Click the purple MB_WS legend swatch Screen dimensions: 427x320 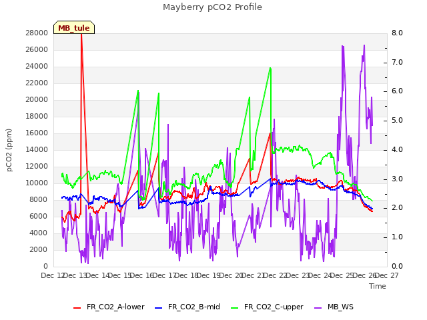pos(318,308)
